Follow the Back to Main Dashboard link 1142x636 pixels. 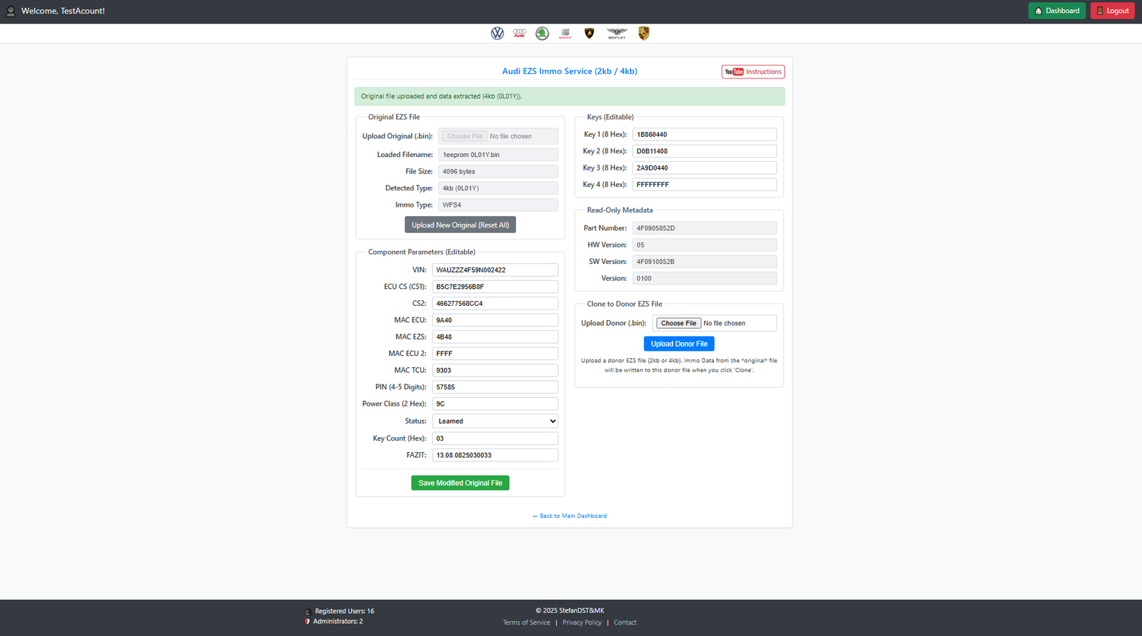[x=570, y=516]
